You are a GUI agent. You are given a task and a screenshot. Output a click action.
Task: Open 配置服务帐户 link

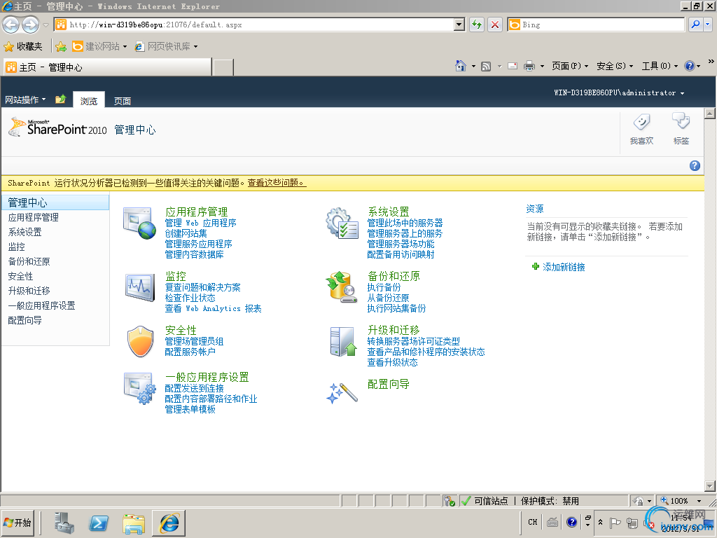[x=190, y=352]
